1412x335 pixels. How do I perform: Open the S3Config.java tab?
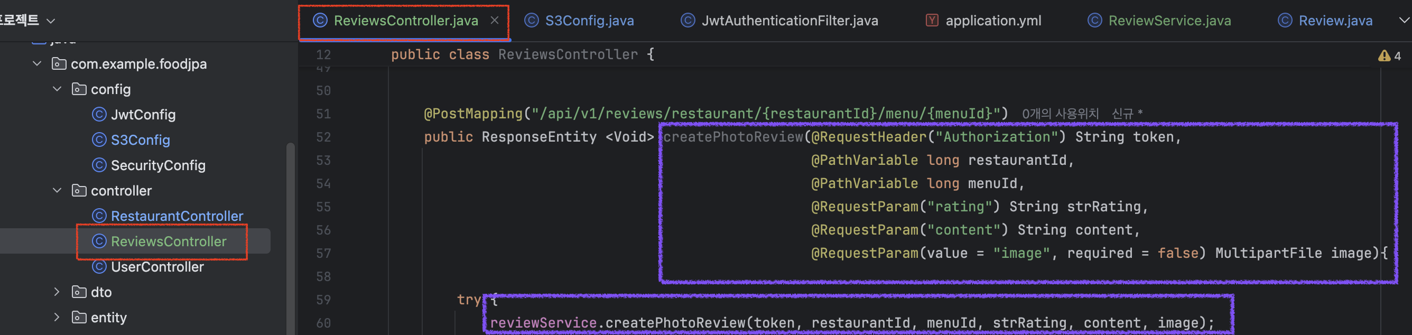pyautogui.click(x=579, y=21)
